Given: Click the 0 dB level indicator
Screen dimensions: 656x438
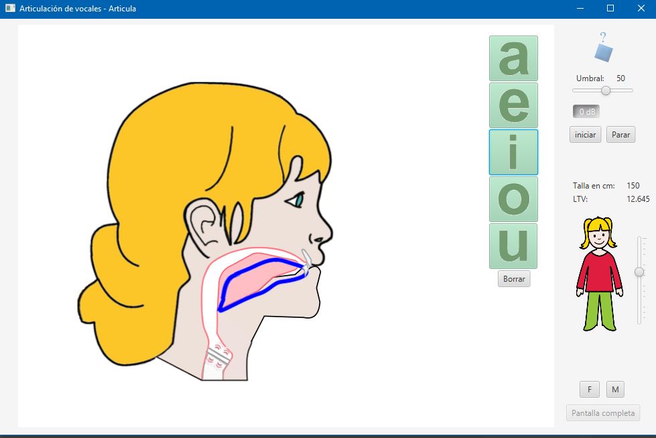Looking at the screenshot, I should [586, 111].
